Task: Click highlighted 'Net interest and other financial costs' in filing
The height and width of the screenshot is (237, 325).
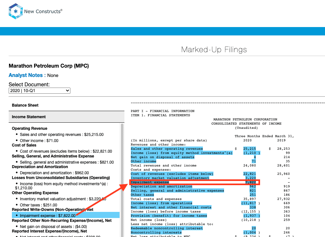Action: pos(171,207)
